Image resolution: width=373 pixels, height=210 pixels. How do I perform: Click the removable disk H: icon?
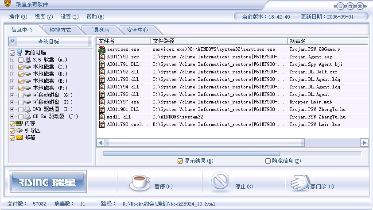point(27,102)
